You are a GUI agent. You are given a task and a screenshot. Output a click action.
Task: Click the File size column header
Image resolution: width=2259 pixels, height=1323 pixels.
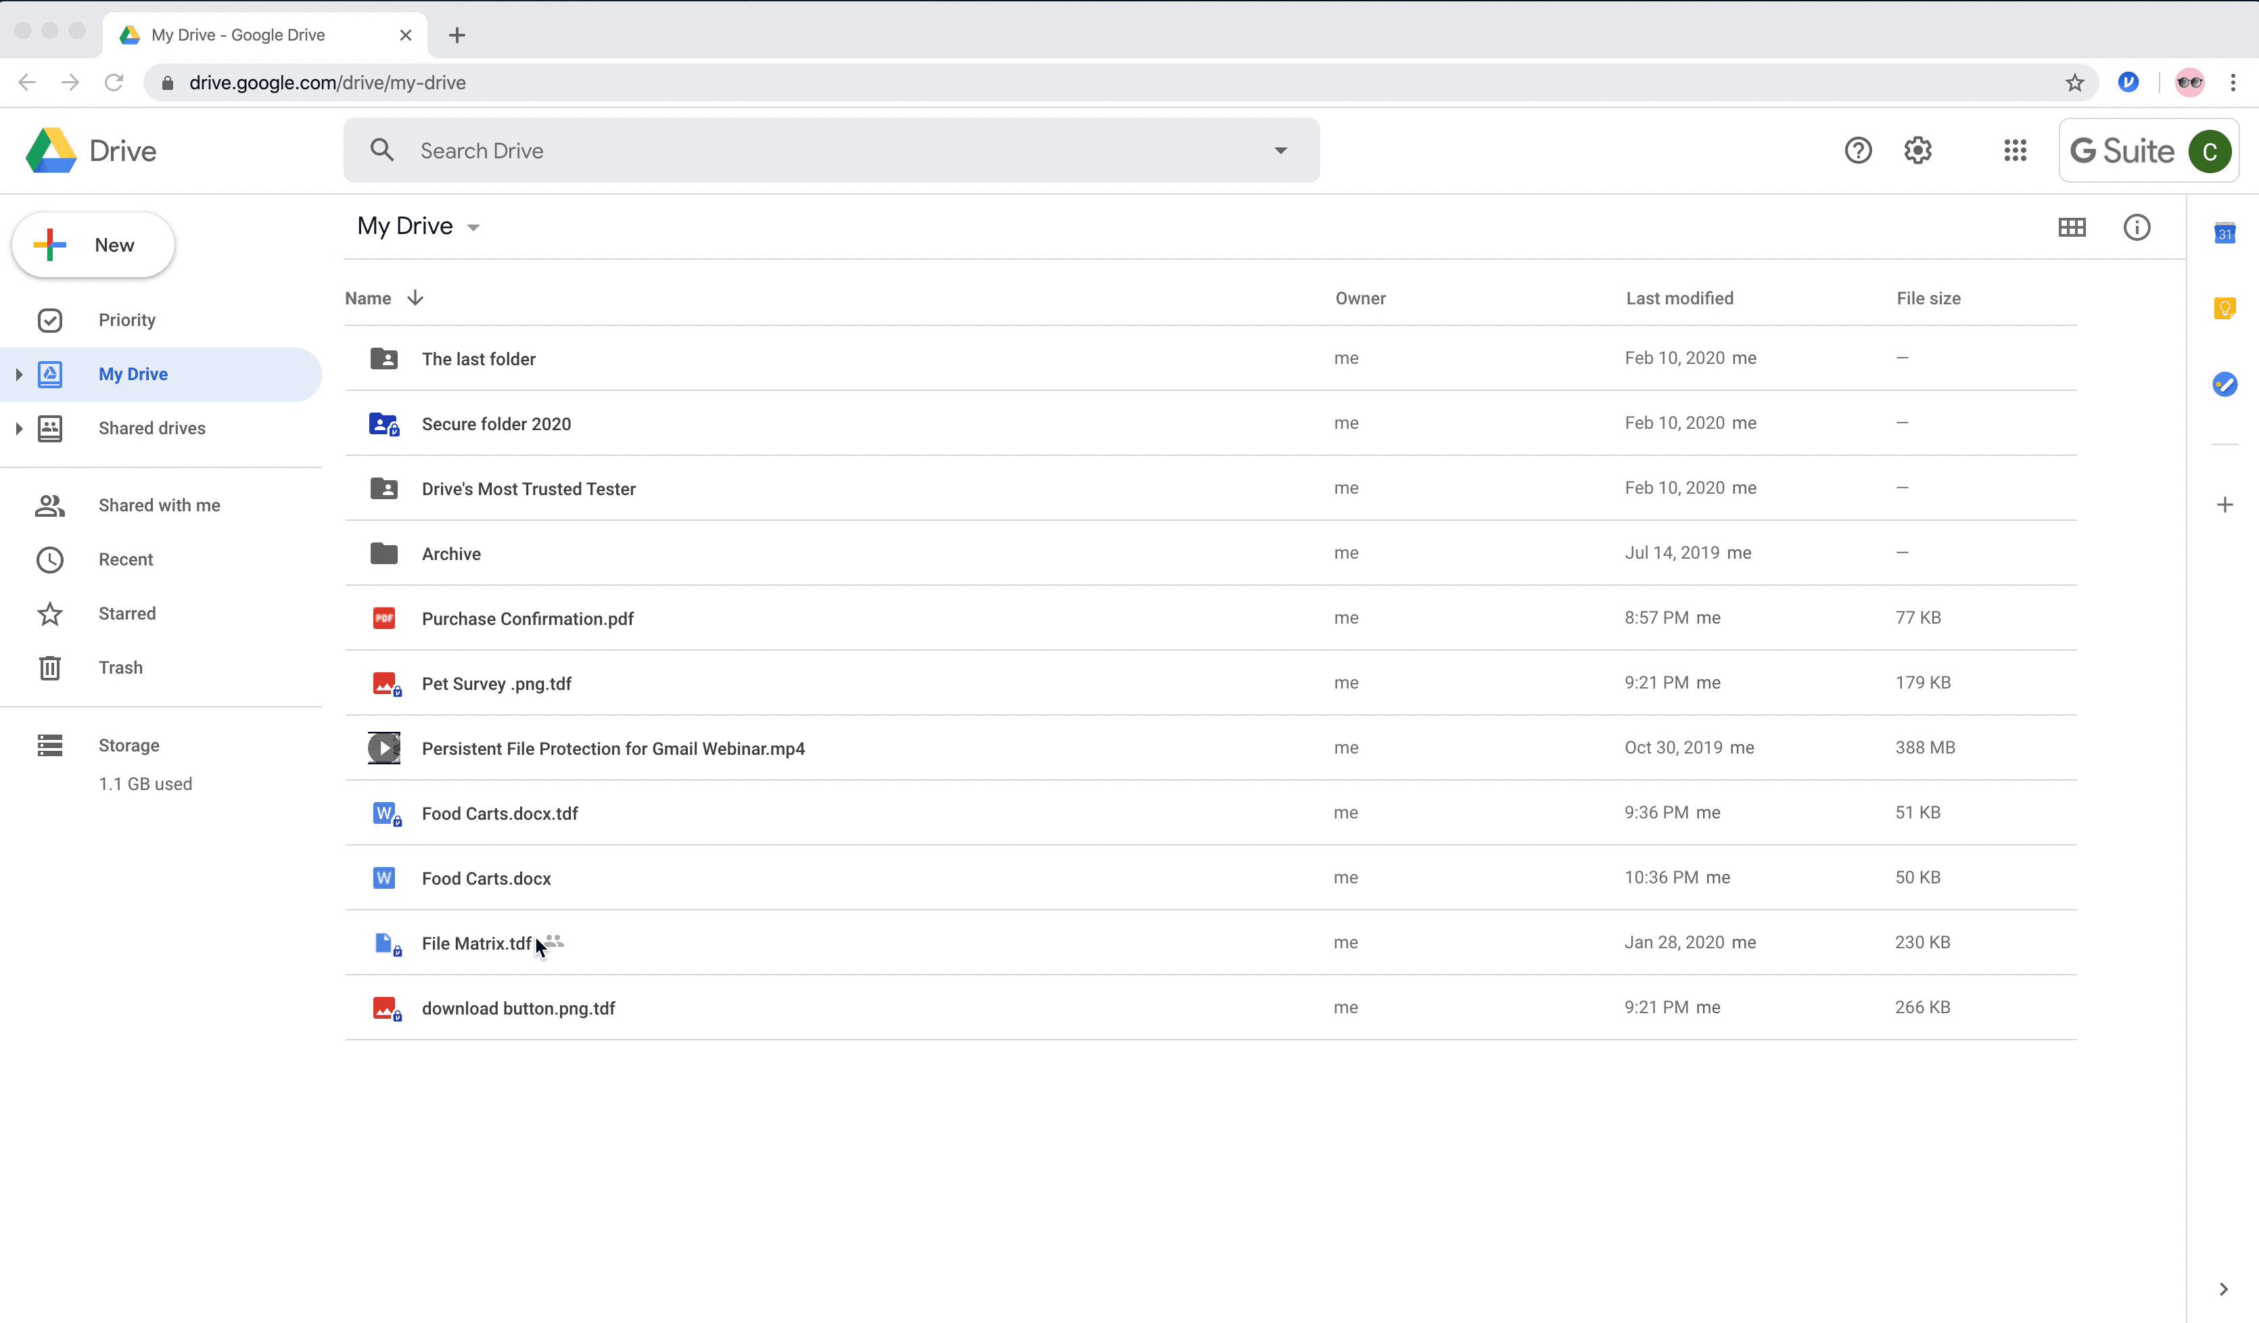point(1928,298)
